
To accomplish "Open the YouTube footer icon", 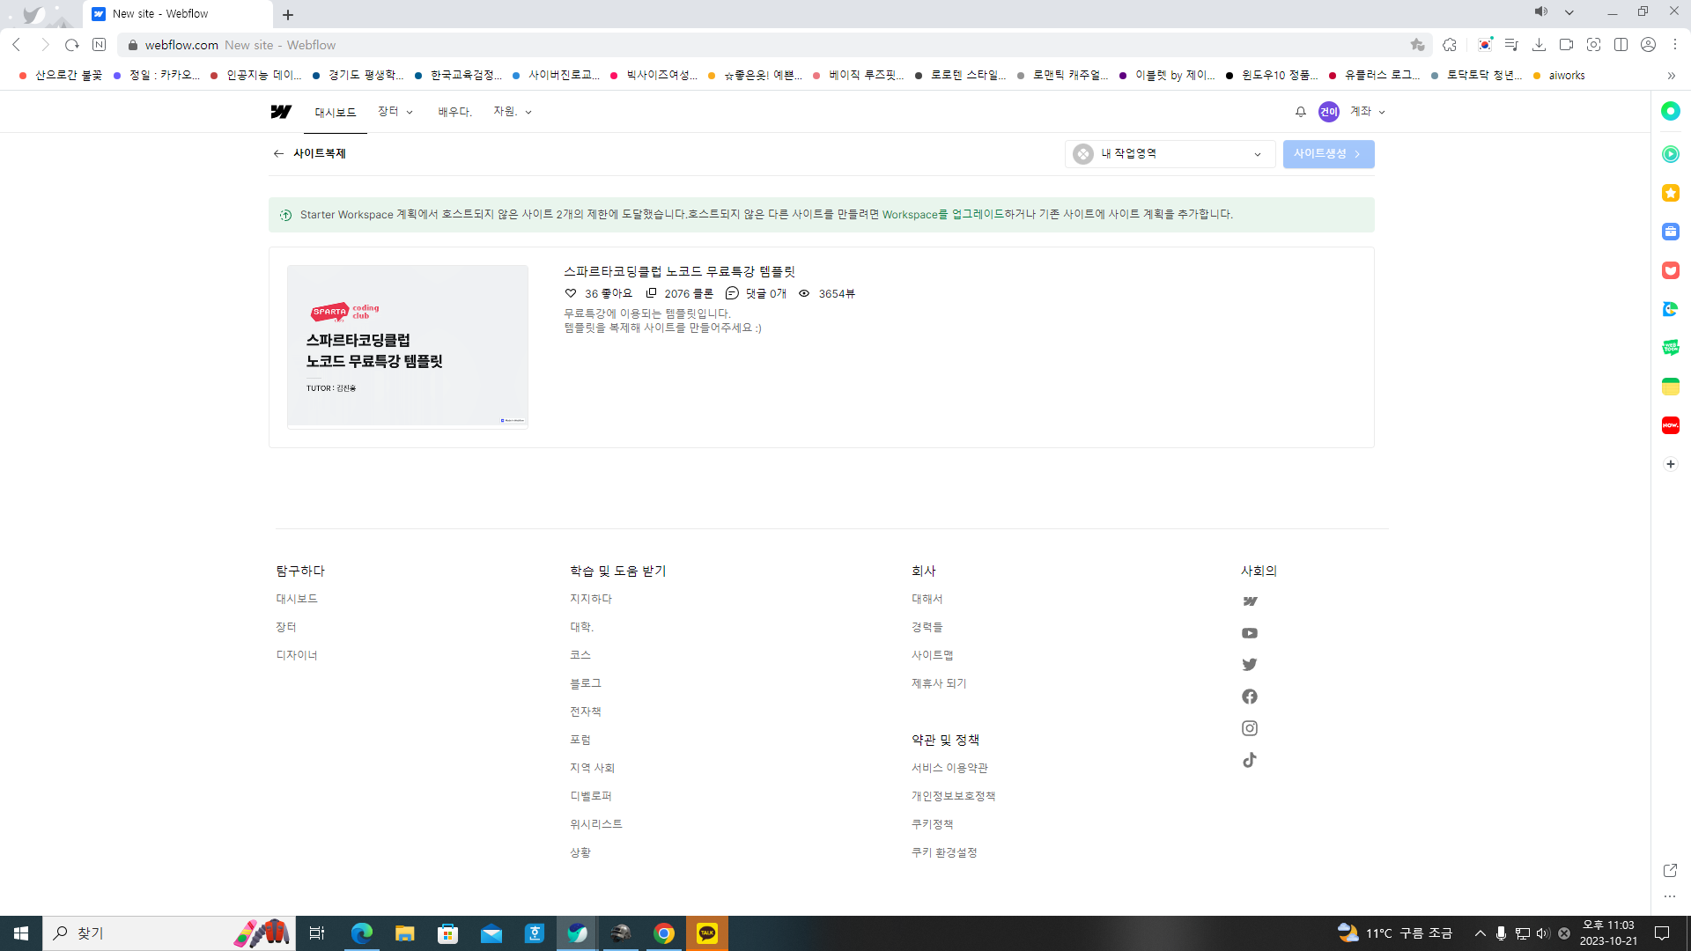I will (1250, 633).
